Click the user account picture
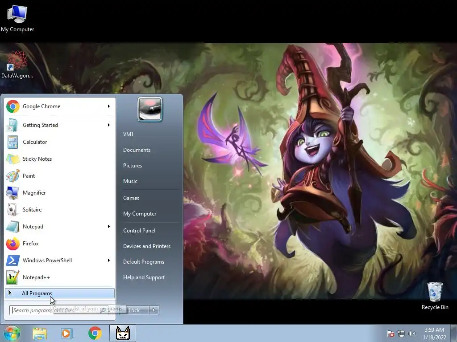Screen dimensions: 457x342 click(x=150, y=110)
